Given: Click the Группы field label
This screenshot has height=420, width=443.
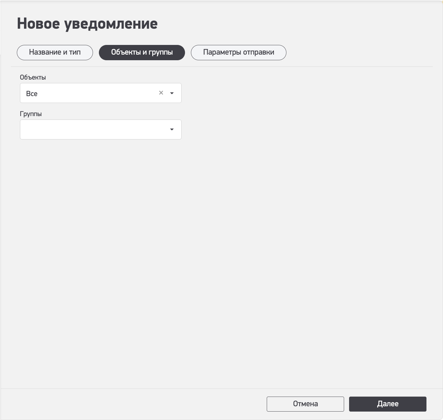Looking at the screenshot, I should 31,114.
